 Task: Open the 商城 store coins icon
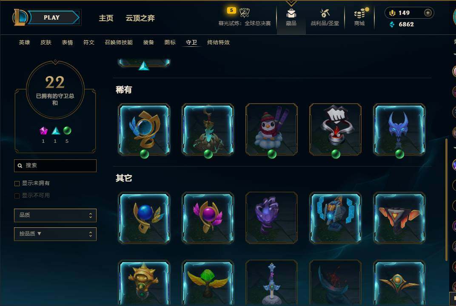click(360, 13)
